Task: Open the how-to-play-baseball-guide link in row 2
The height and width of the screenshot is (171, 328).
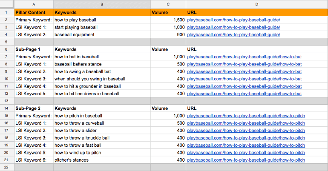Action: tap(233, 20)
